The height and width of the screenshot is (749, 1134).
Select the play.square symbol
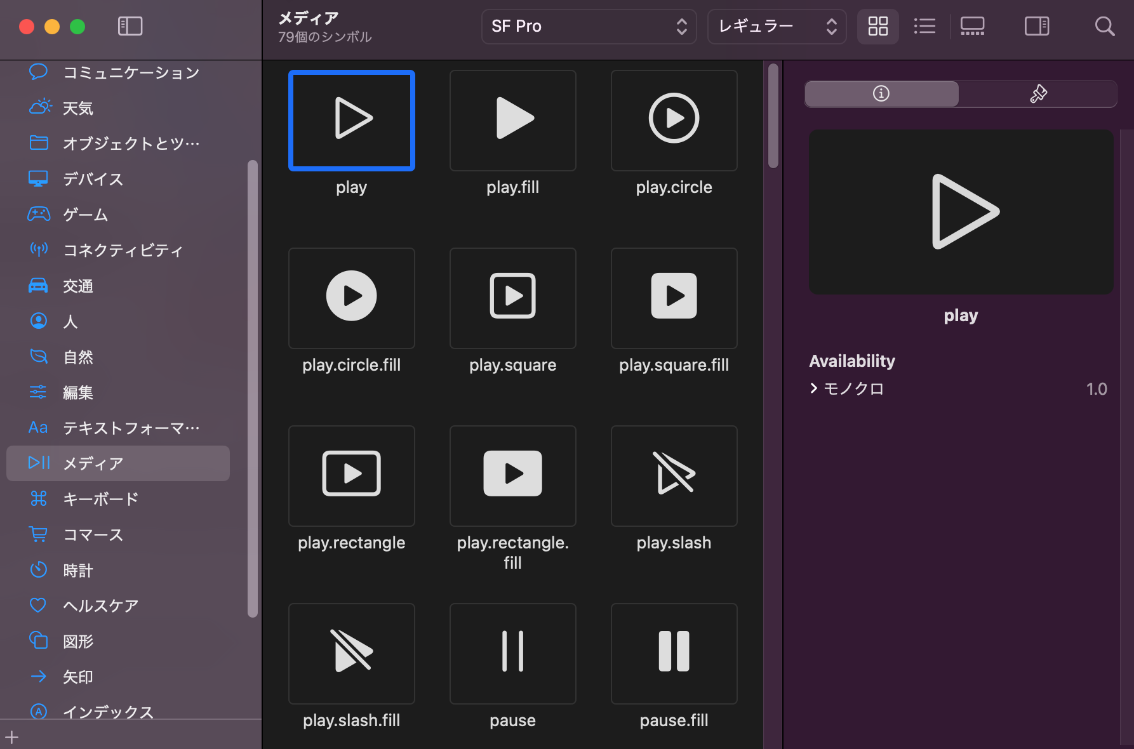pos(513,298)
